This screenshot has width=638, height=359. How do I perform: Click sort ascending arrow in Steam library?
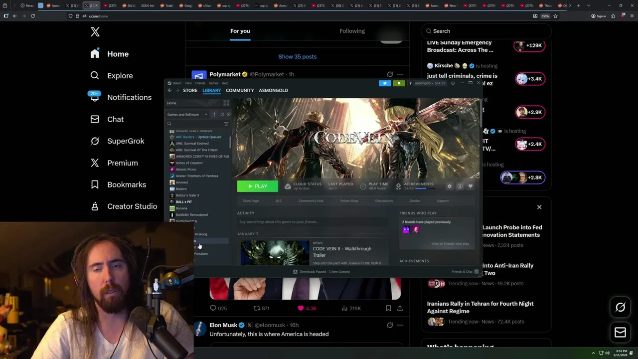[214, 114]
